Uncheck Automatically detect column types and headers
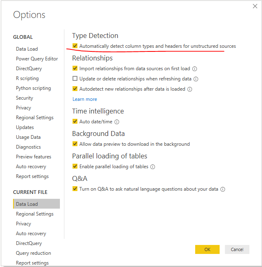This screenshot has height=267, width=262. pyautogui.click(x=75, y=46)
